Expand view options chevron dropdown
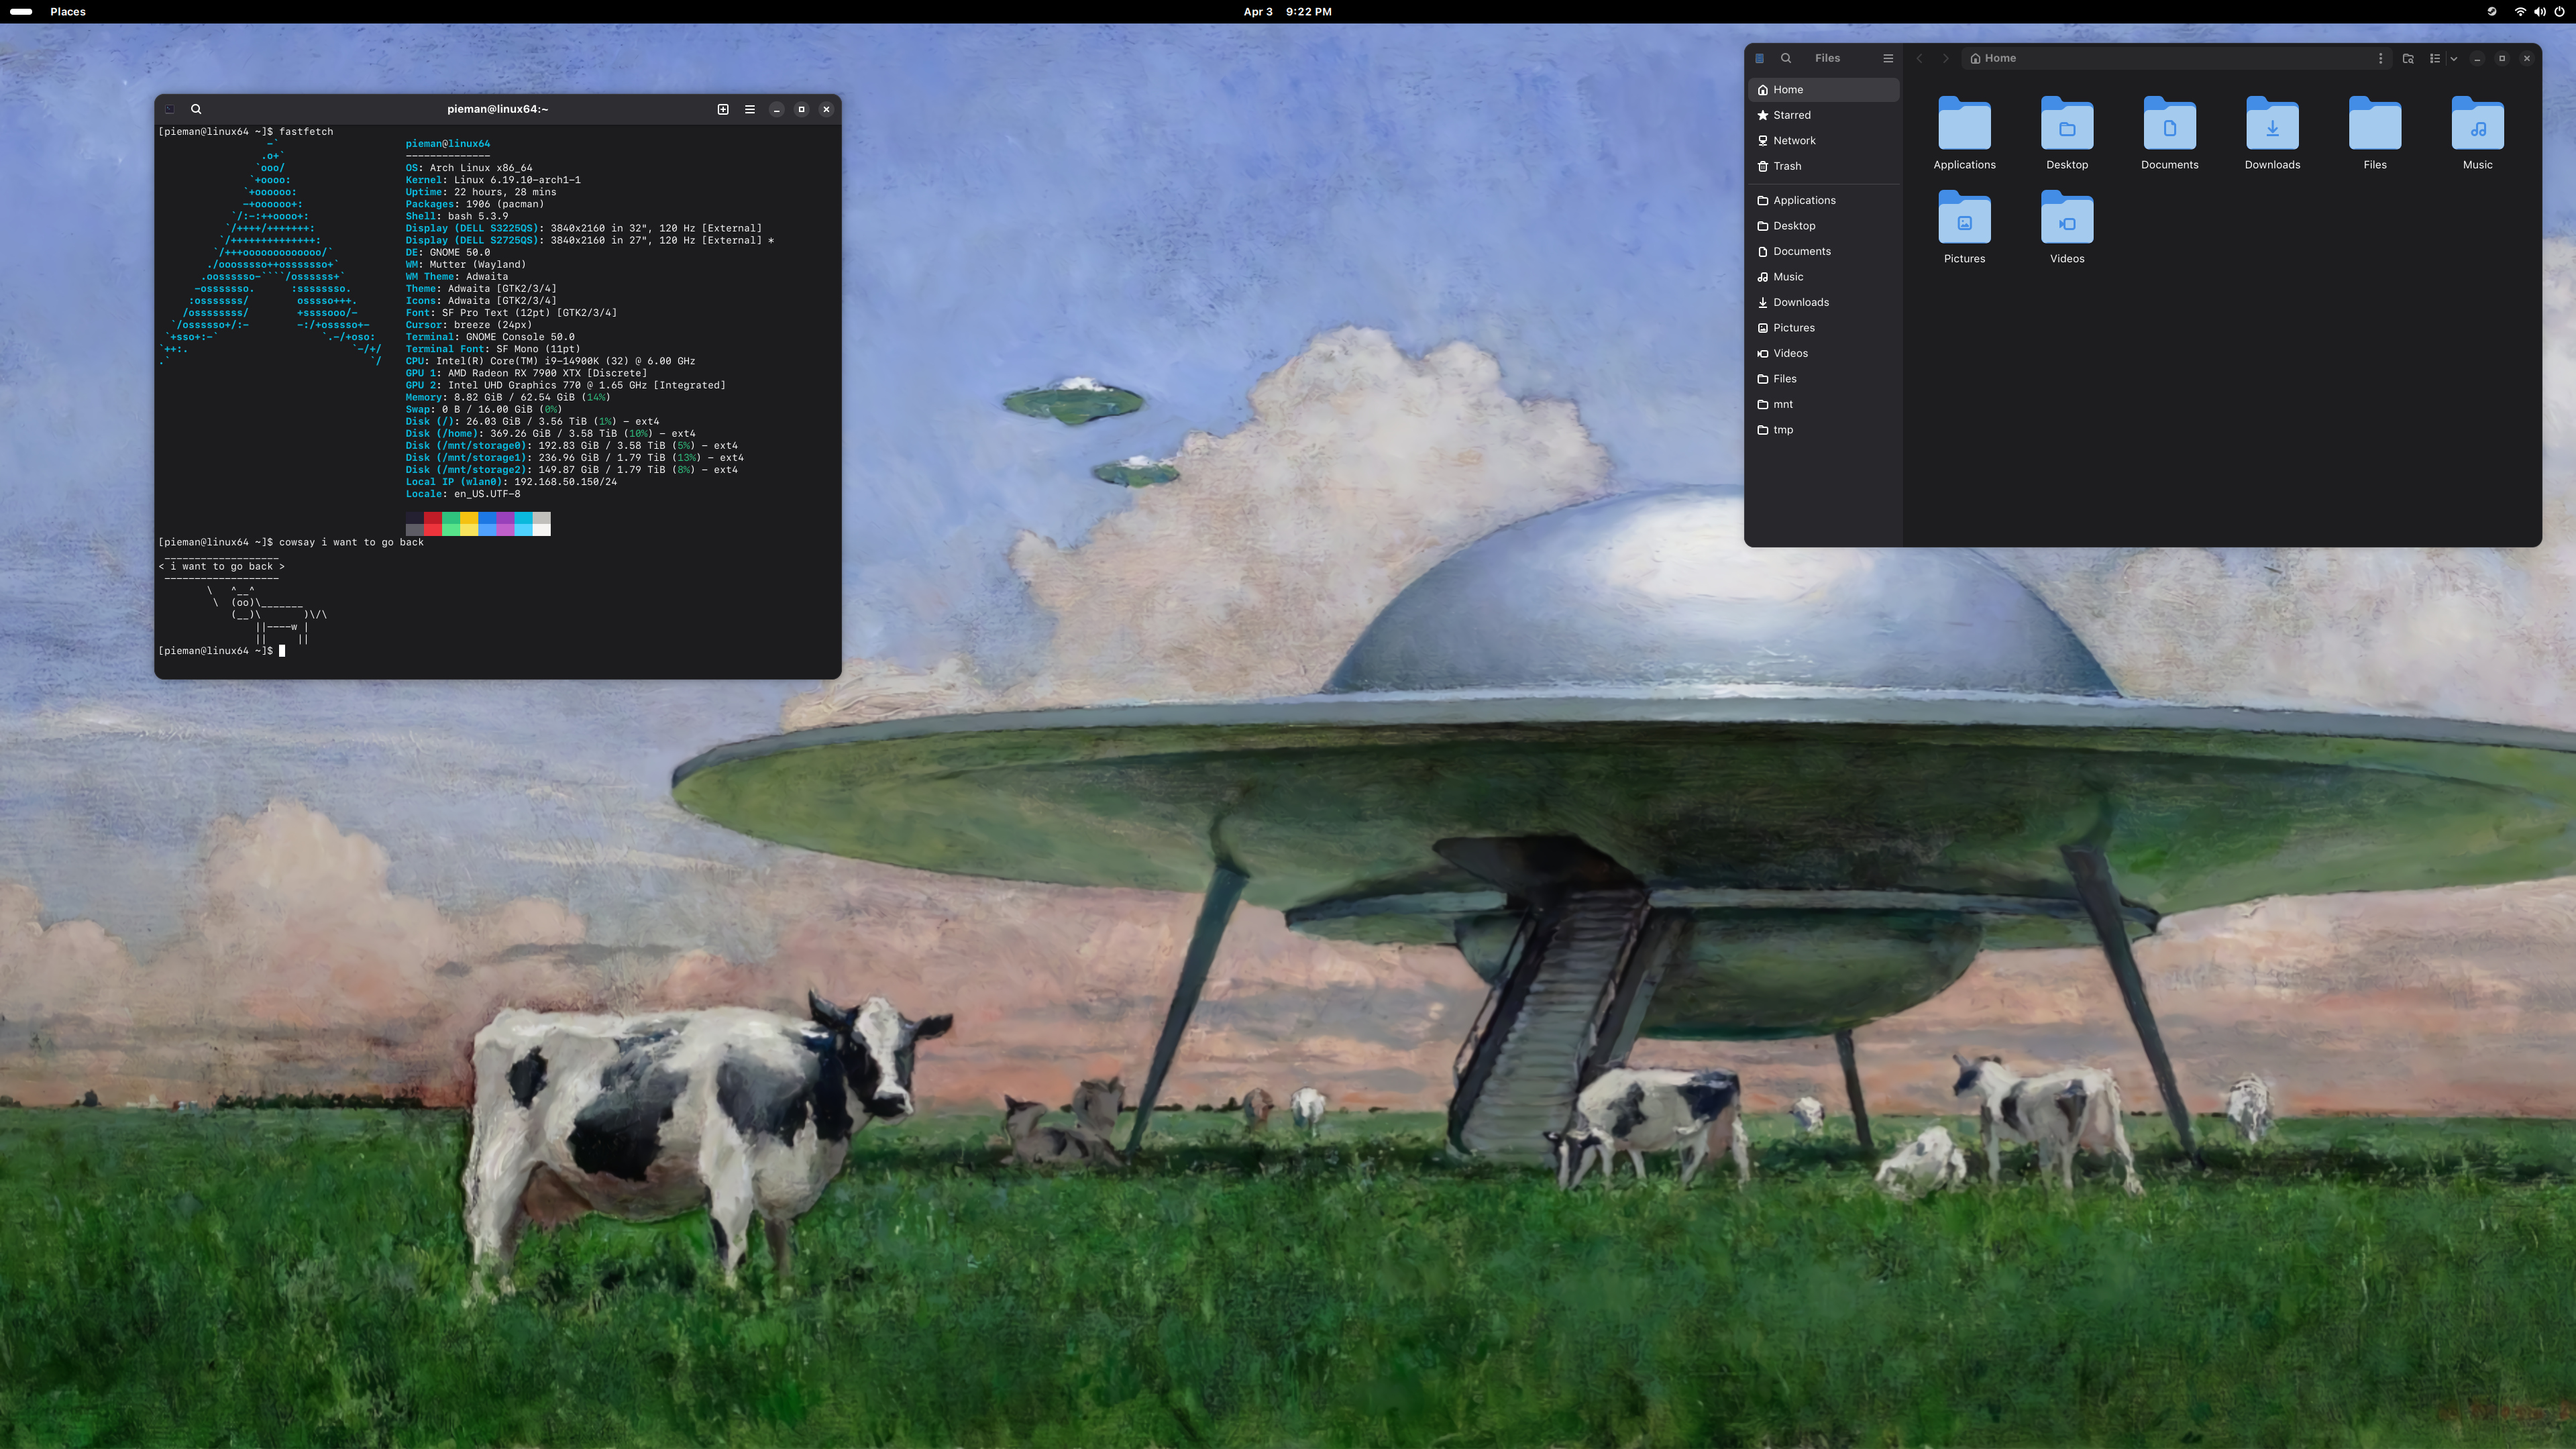2576x1449 pixels. click(2454, 58)
